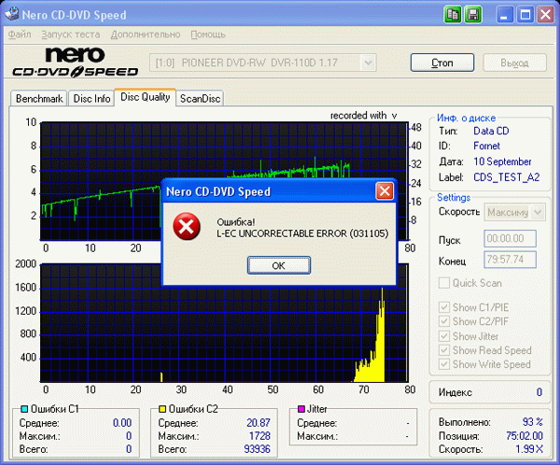The image size is (560, 465).
Task: Click the Пуск start time field
Action: 510,238
